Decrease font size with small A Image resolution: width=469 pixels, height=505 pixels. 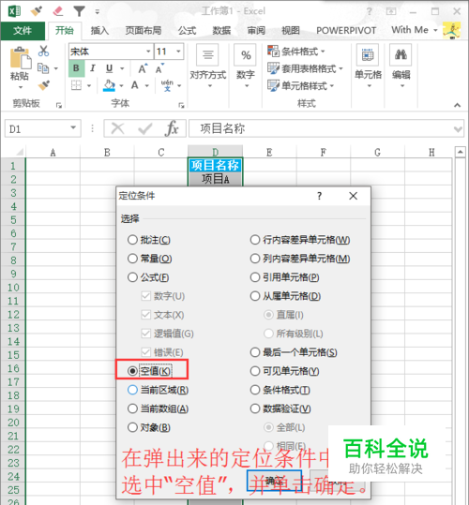[159, 68]
